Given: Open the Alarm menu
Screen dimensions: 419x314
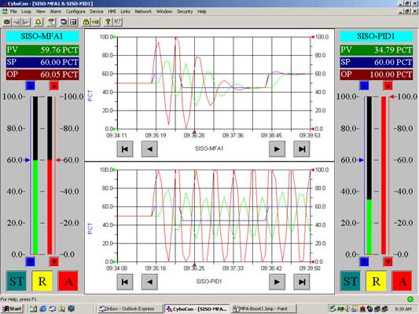Looking at the screenshot, I should [x=56, y=12].
